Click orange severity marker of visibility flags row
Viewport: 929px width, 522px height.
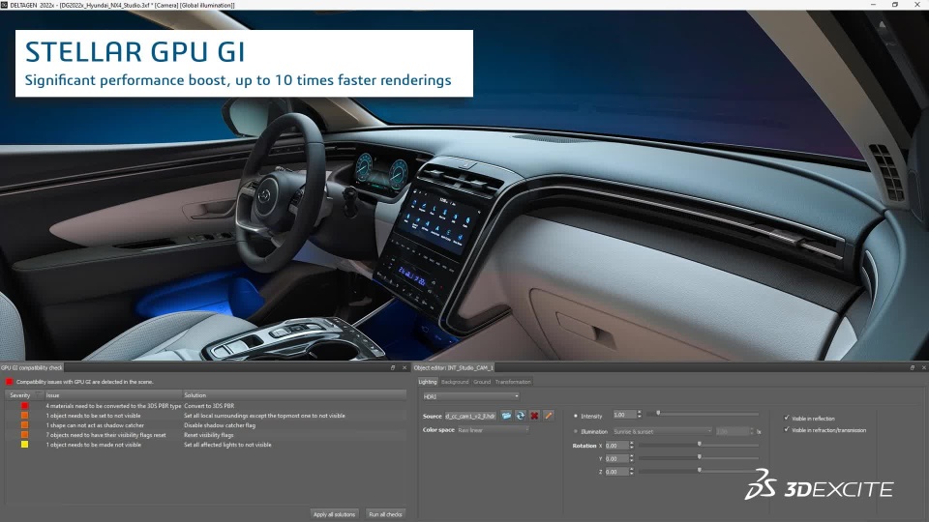(24, 435)
